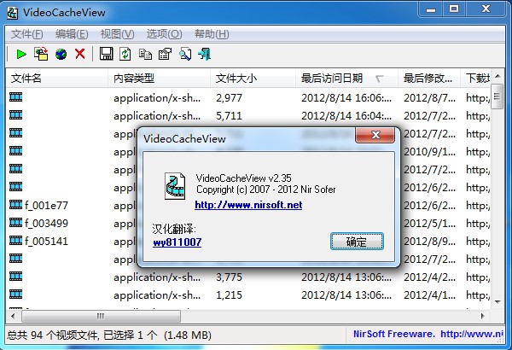This screenshot has height=350, width=512.
Task: Click the Exit door toolbar icon
Action: click(x=205, y=54)
